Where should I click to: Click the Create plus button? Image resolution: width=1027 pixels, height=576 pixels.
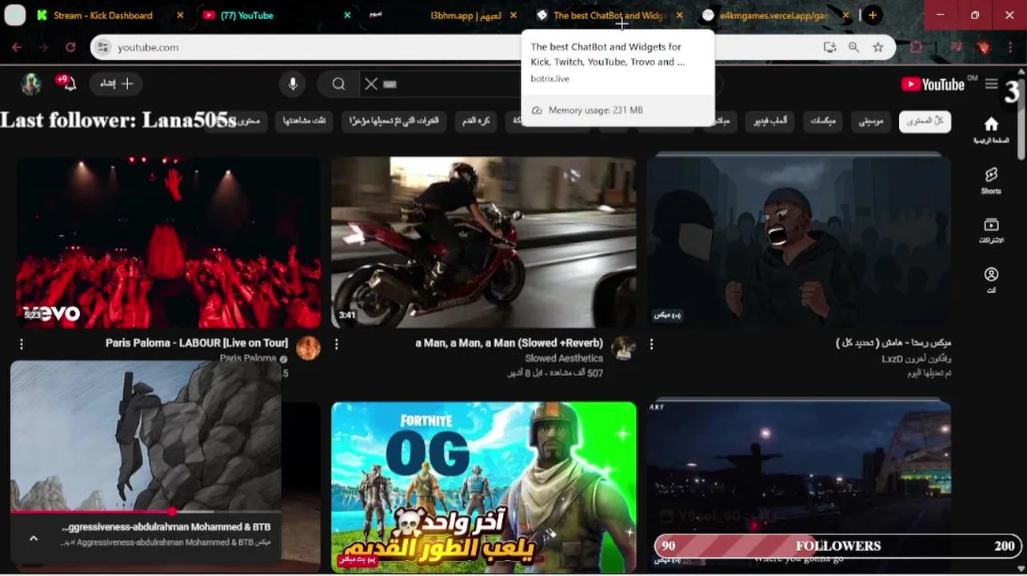[x=117, y=83]
